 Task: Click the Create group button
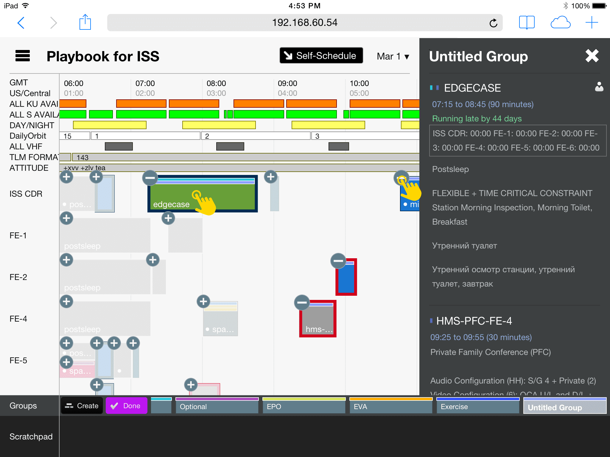pos(82,406)
